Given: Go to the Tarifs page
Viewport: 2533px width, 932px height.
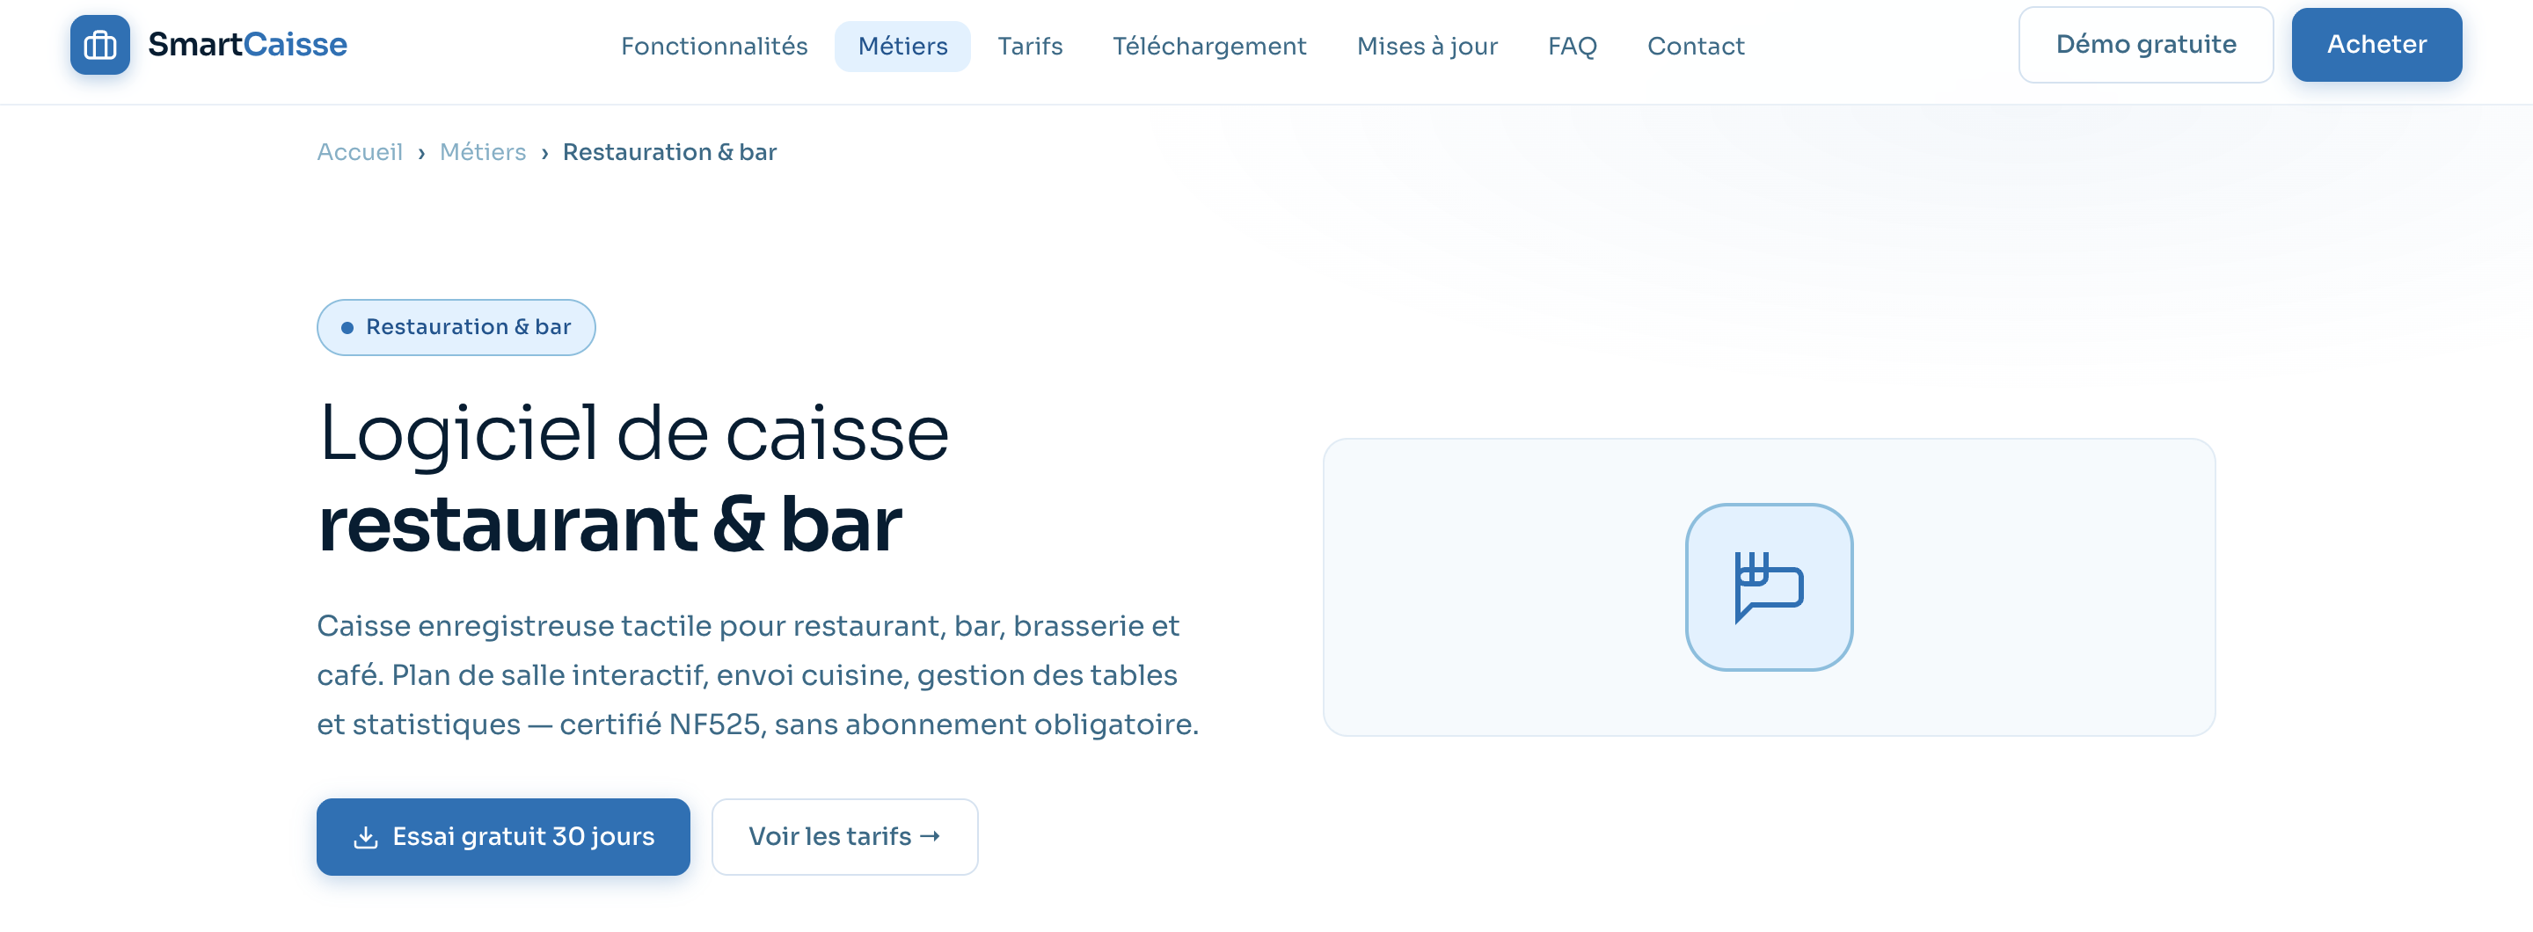Looking at the screenshot, I should (x=1030, y=47).
